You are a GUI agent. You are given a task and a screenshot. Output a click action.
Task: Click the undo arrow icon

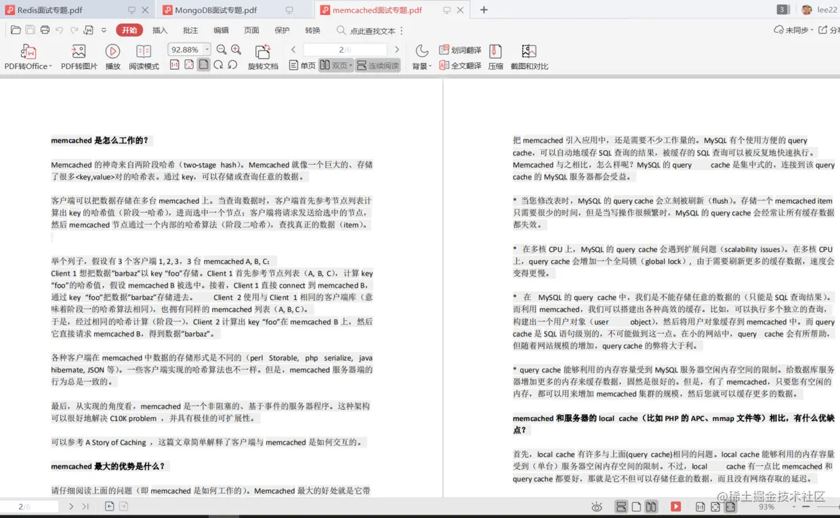click(59, 30)
